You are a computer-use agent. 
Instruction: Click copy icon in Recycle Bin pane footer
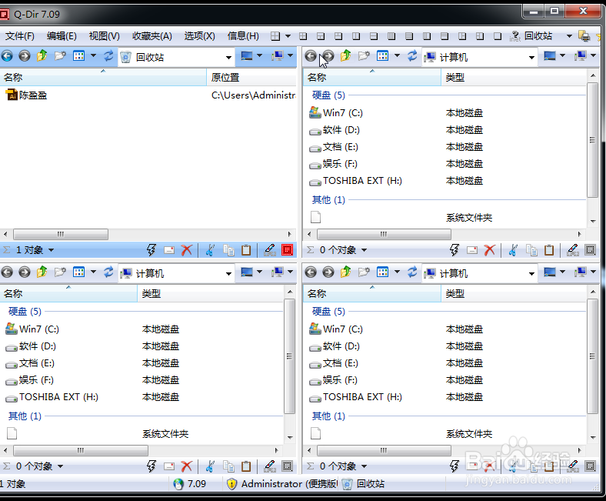(x=228, y=250)
